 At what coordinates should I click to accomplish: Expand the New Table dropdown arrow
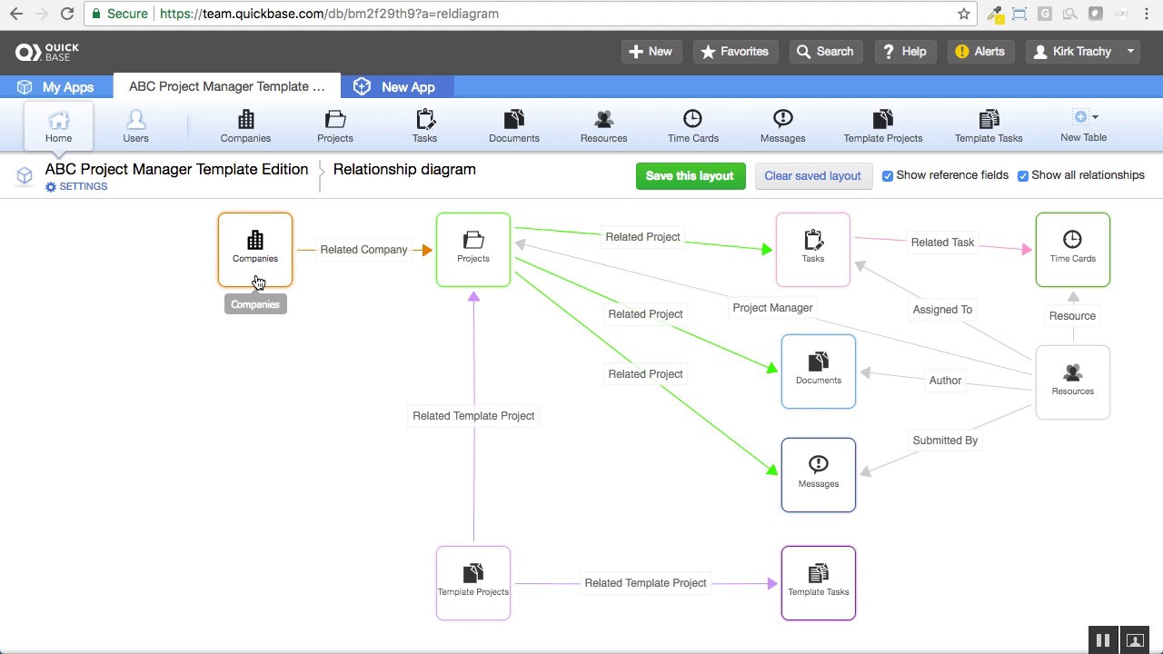(x=1094, y=116)
